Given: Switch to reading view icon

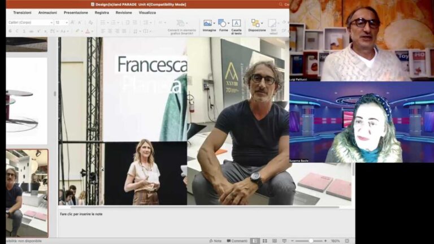Looking at the screenshot, I should [274, 241].
